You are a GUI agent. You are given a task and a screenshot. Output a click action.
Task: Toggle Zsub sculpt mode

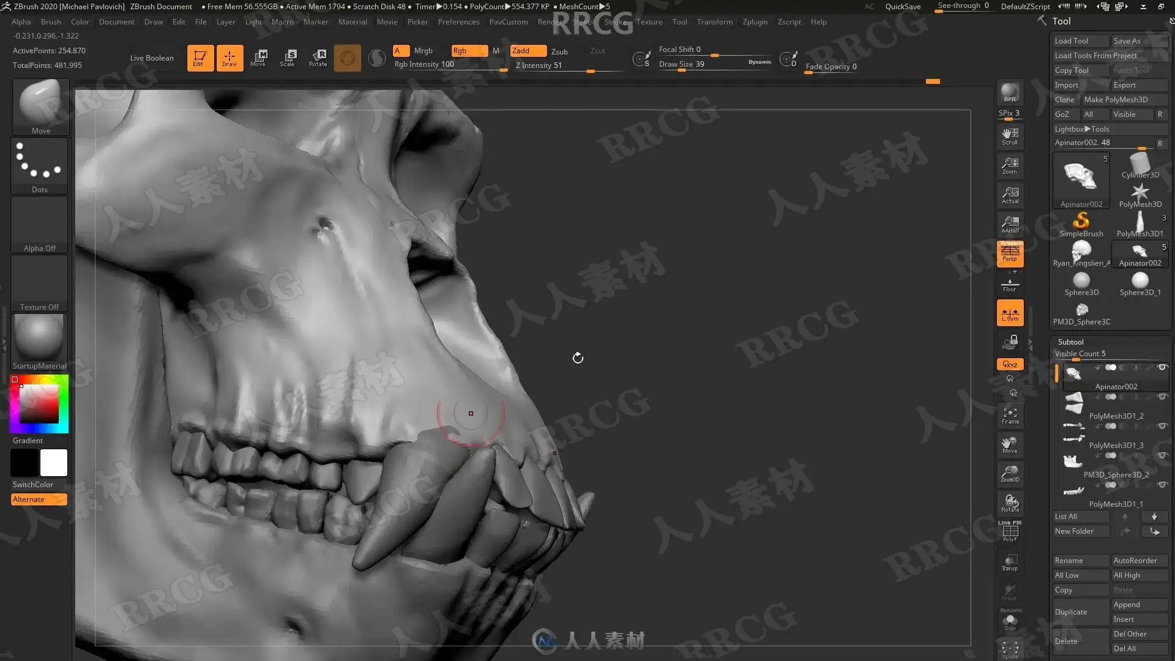coord(559,51)
